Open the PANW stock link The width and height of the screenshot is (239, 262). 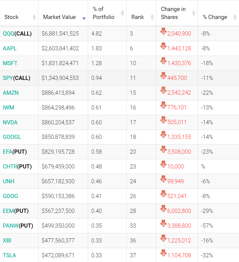click(11, 226)
